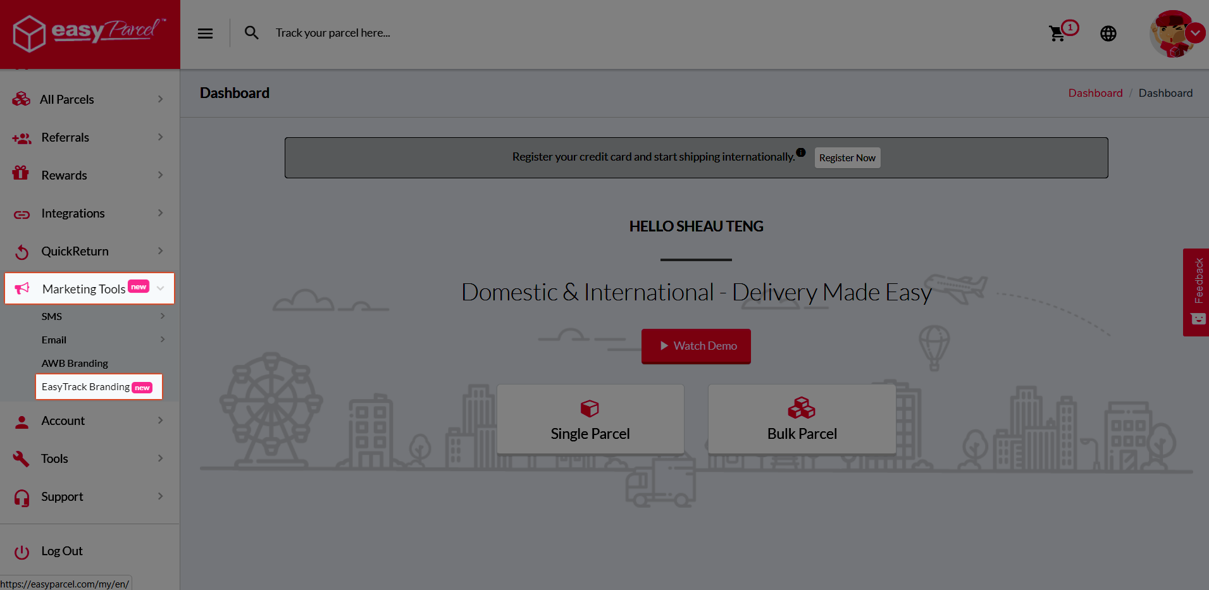The height and width of the screenshot is (590, 1209).
Task: Expand the Account chevron
Action: 161,421
